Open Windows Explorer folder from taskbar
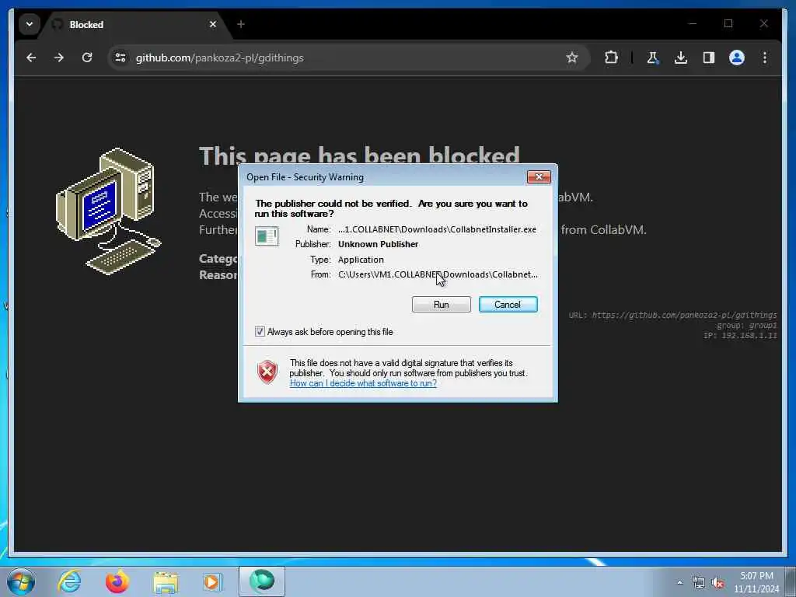796x597 pixels. point(166,581)
